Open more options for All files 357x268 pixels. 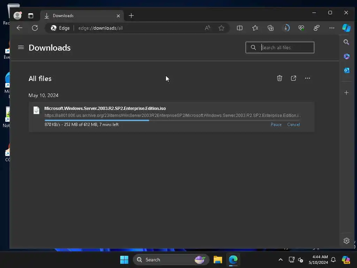(x=307, y=78)
